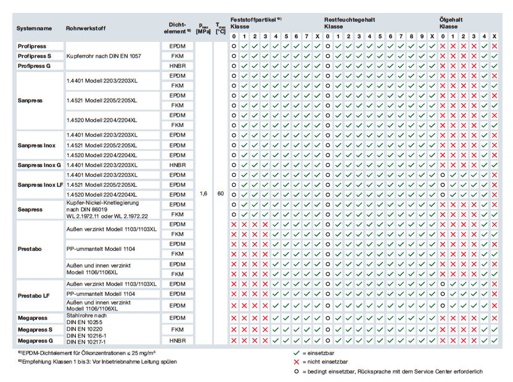This screenshot has width=513, height=382.
Task: Click the 'Feststoffpartikel Klasse' header
Action: pyautogui.click(x=256, y=23)
